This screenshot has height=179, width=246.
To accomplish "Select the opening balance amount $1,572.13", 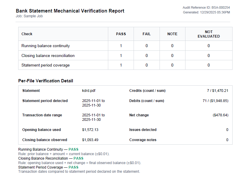I will 90,129.
